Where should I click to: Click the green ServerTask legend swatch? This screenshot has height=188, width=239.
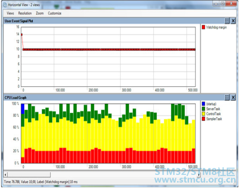point(203,109)
